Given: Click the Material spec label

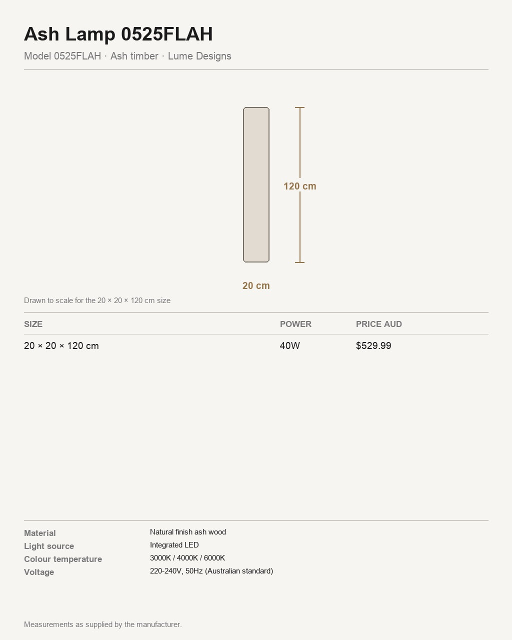Looking at the screenshot, I should tap(40, 533).
